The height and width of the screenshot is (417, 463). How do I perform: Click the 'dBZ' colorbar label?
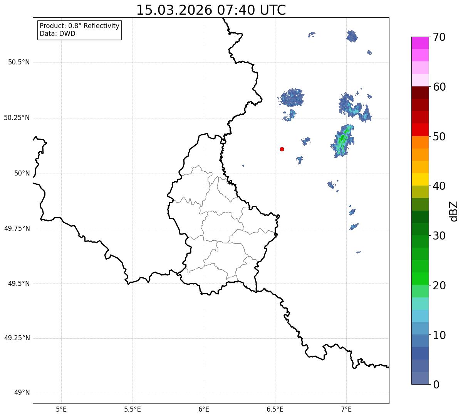click(454, 211)
